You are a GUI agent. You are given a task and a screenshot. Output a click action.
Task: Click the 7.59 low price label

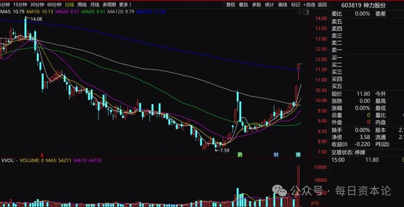(223, 150)
